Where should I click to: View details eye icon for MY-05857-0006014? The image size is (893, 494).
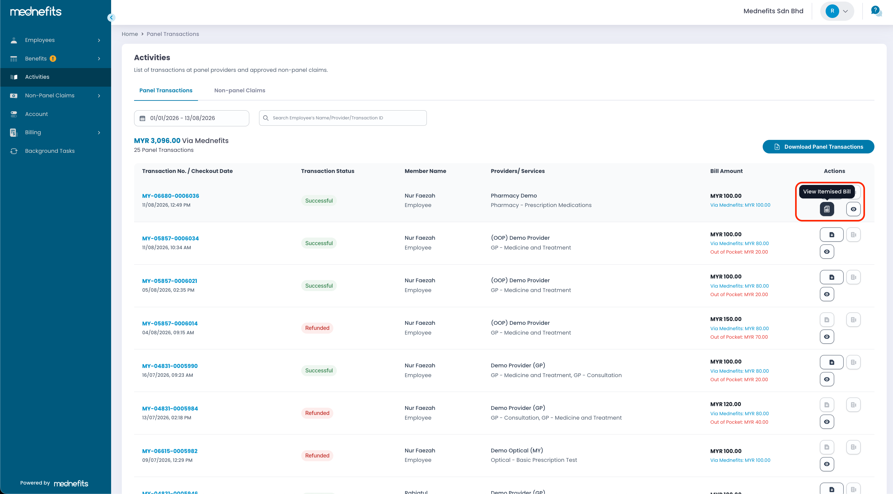click(x=827, y=336)
